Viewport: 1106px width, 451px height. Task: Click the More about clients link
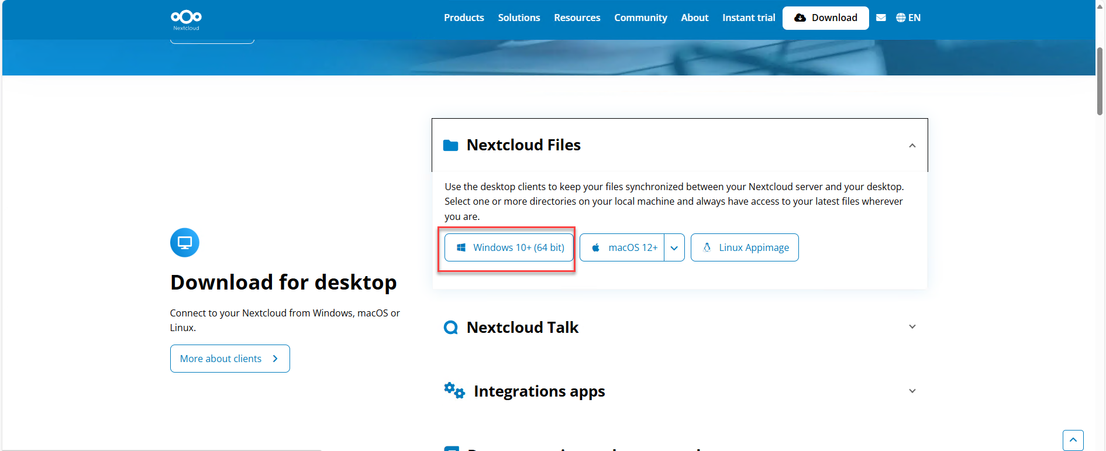click(230, 359)
